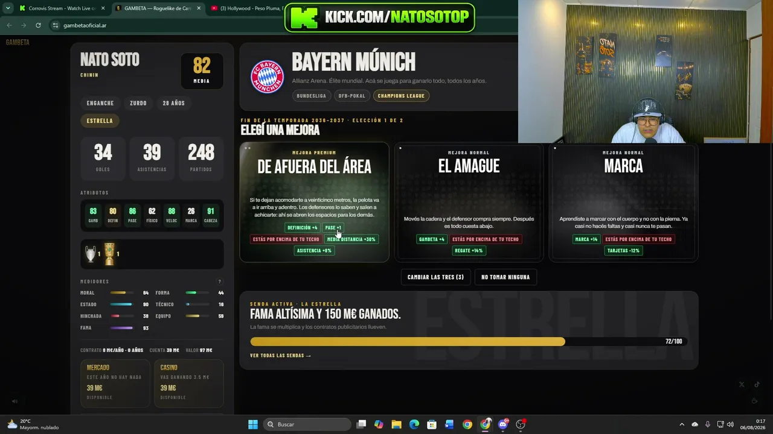773x434 pixels.
Task: Open the Windows Start menu
Action: click(x=253, y=424)
